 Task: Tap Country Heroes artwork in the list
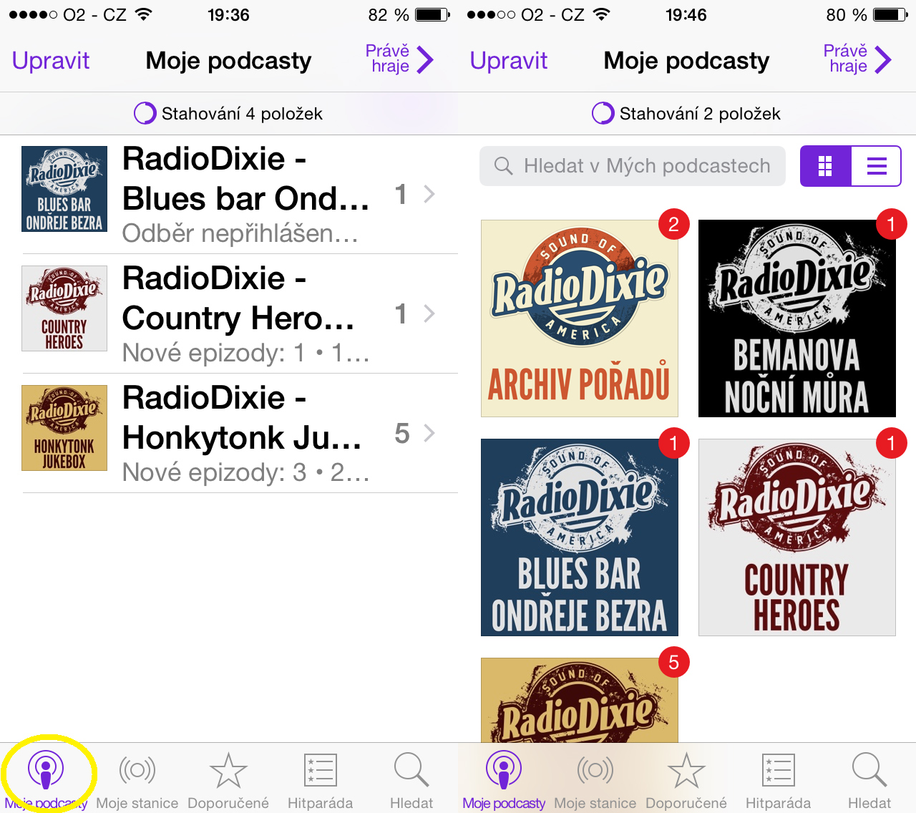(64, 308)
